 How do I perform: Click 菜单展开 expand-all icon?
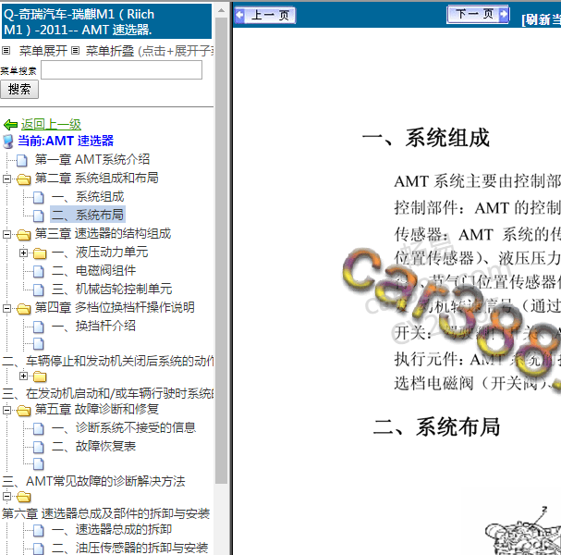[x=6, y=51]
